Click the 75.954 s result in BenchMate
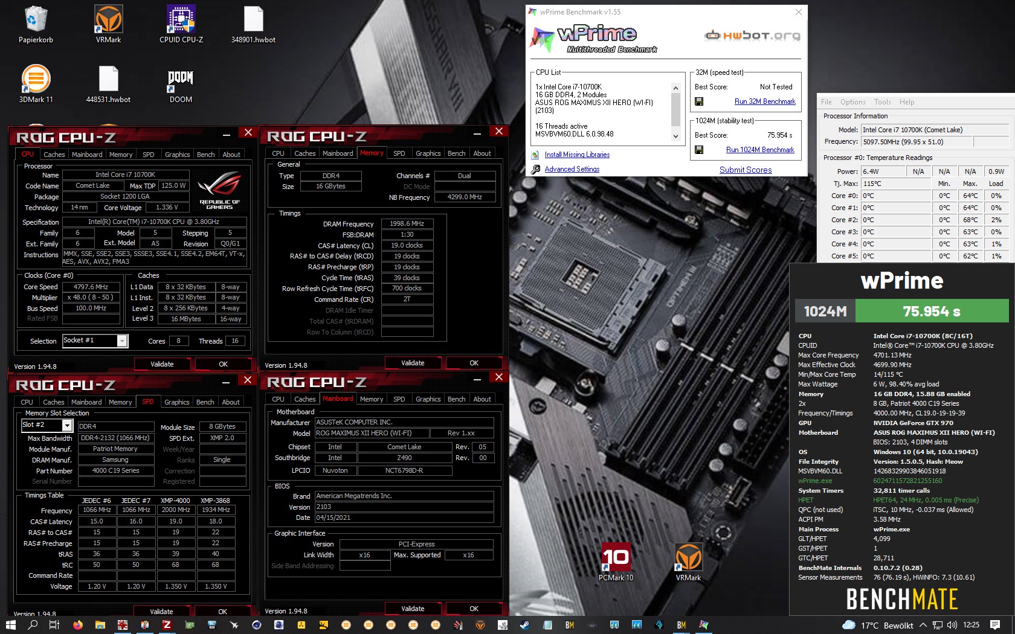Screen dimensions: 1015x634 pyautogui.click(x=932, y=312)
